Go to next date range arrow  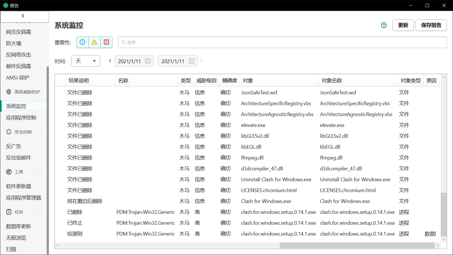click(202, 61)
